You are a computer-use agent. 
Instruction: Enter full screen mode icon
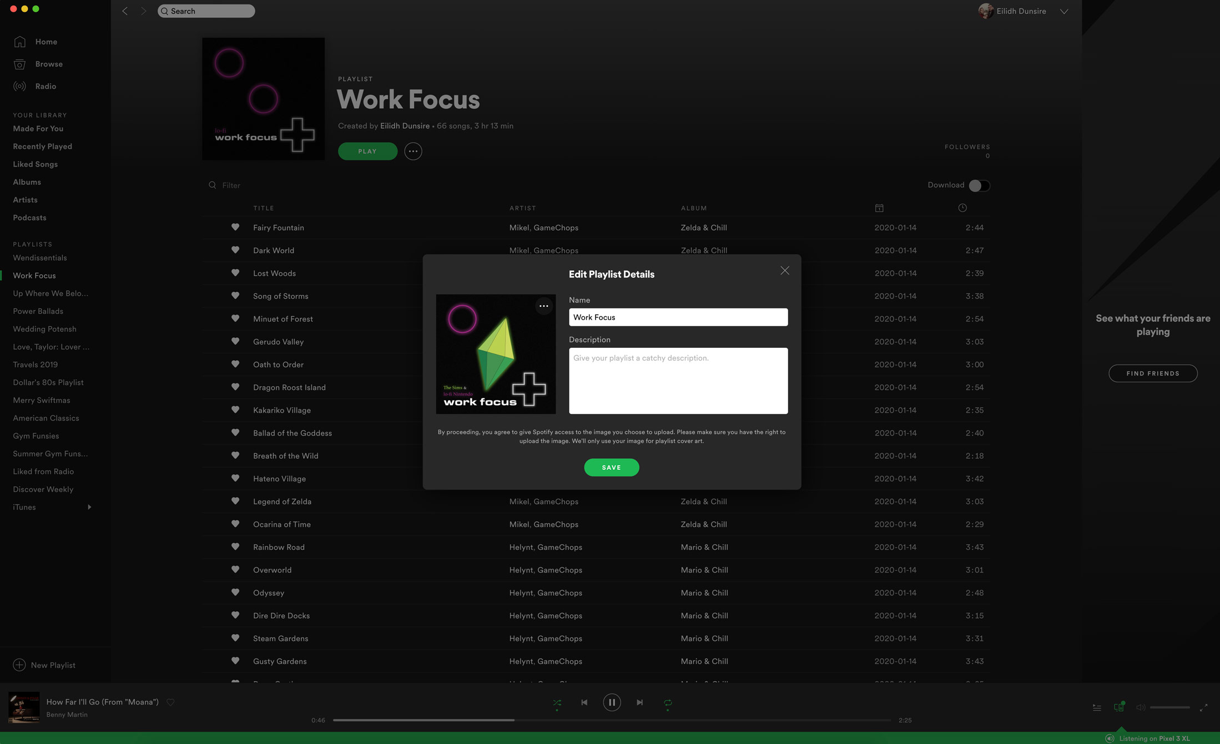tap(1203, 707)
